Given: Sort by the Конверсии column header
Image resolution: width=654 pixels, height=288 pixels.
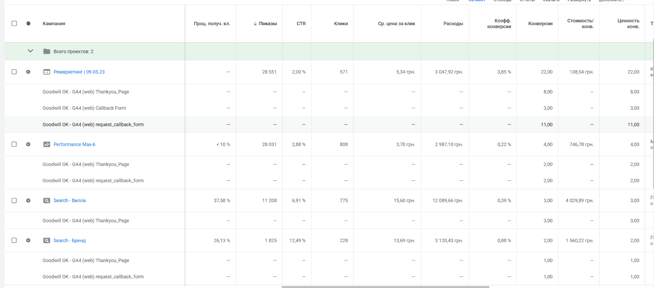Looking at the screenshot, I should click(x=540, y=24).
